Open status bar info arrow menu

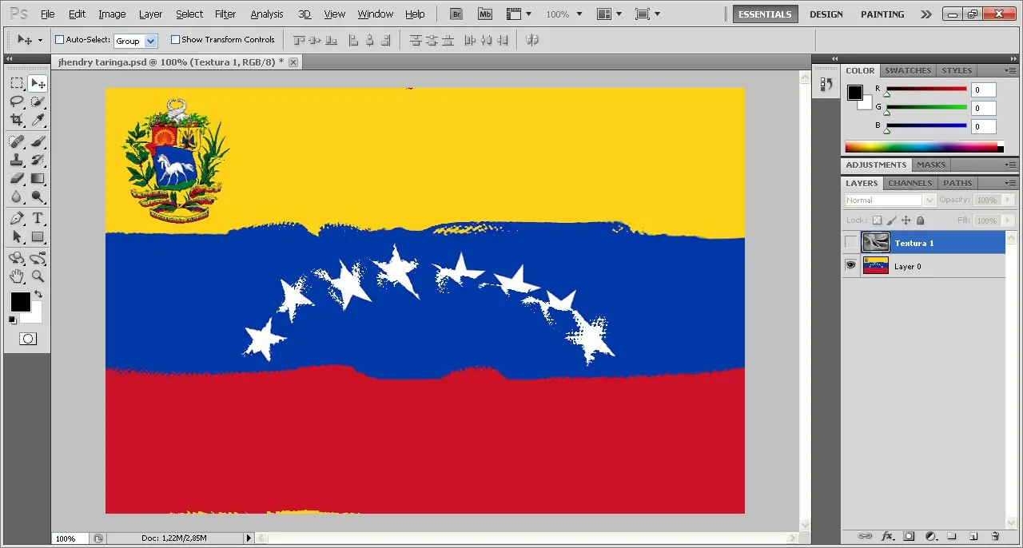point(249,538)
